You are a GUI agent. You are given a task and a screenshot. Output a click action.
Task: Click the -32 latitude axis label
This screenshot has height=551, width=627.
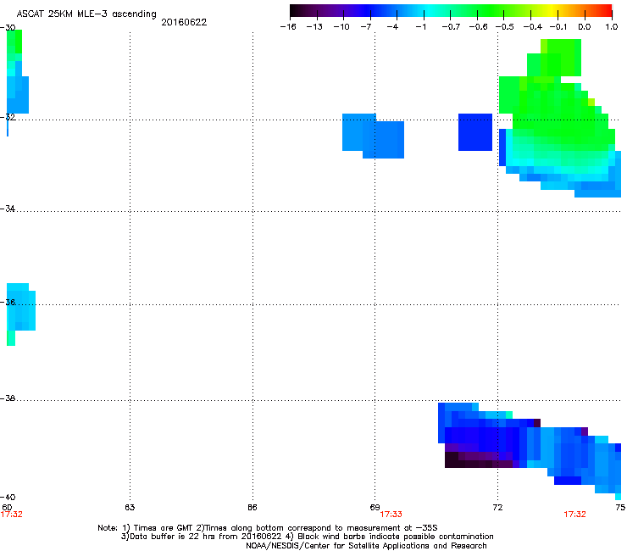(8, 117)
